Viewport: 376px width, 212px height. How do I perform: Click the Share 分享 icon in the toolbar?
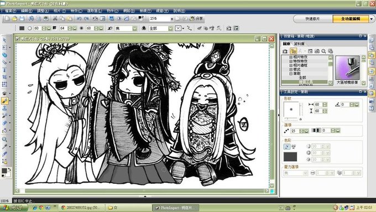[196, 18]
